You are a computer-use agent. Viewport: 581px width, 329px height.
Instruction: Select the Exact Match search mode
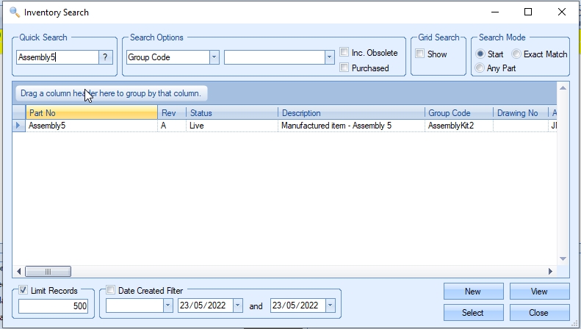pyautogui.click(x=516, y=54)
